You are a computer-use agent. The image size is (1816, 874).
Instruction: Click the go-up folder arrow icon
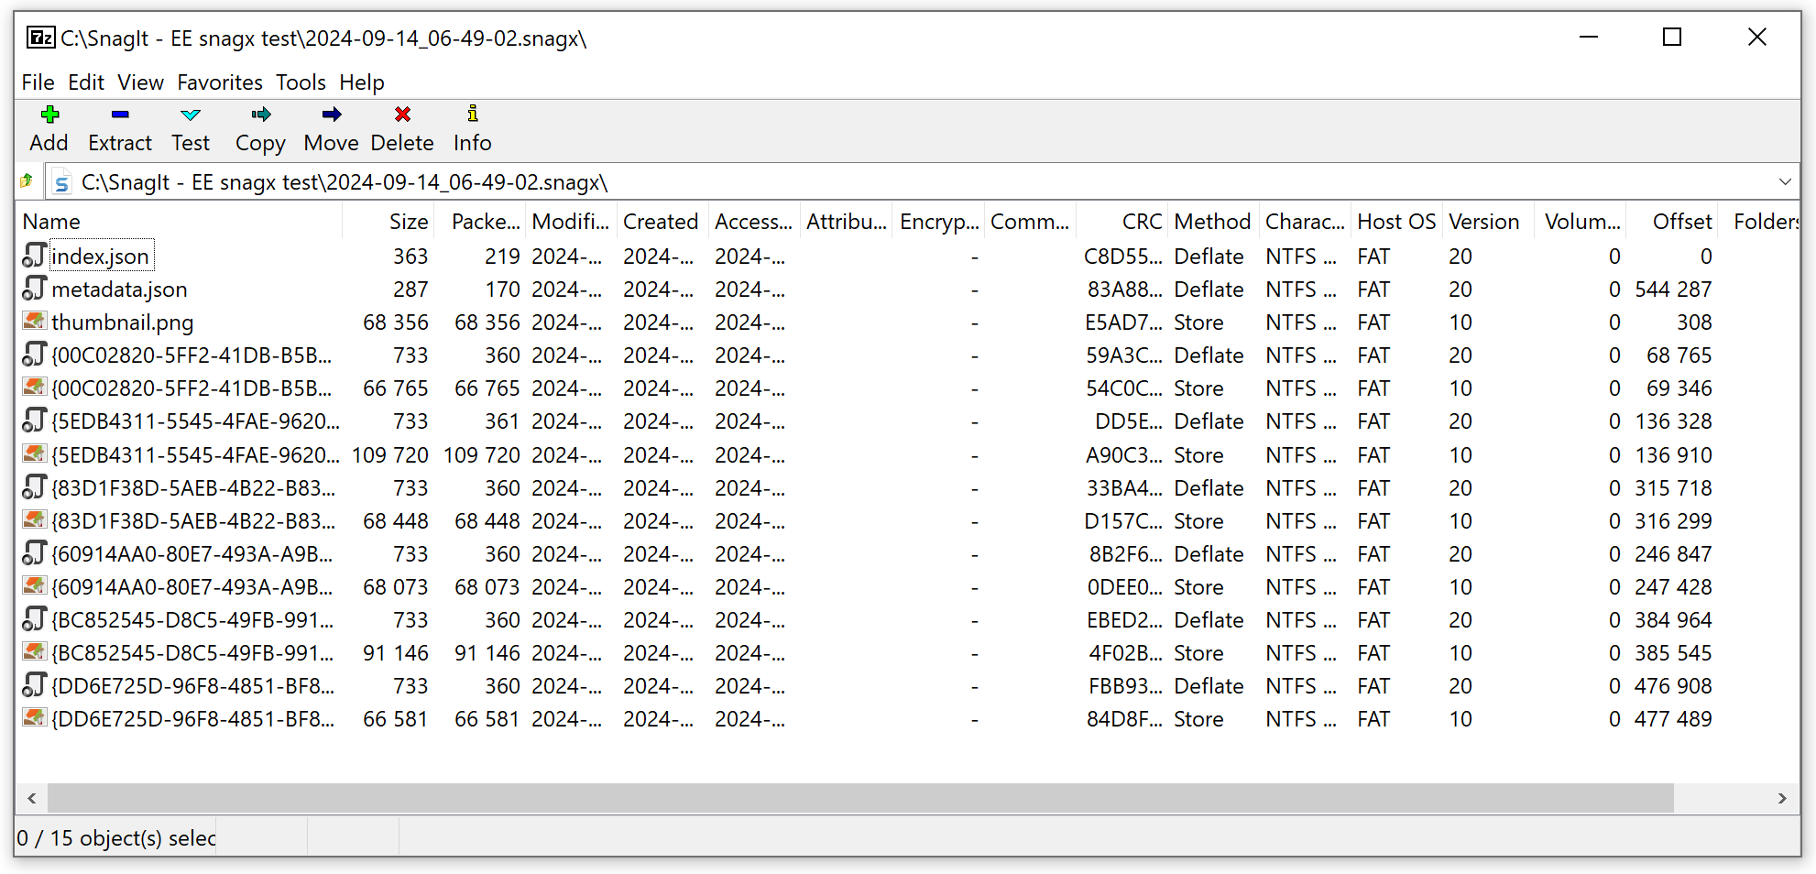27,180
